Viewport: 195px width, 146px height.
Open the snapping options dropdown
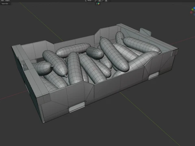pos(102,0)
